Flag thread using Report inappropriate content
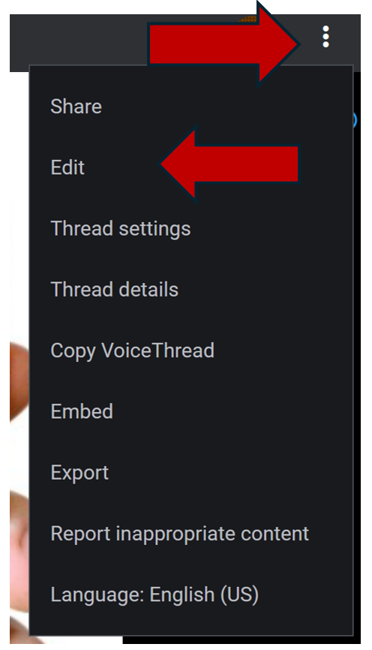The height and width of the screenshot is (650, 372). [x=191, y=533]
